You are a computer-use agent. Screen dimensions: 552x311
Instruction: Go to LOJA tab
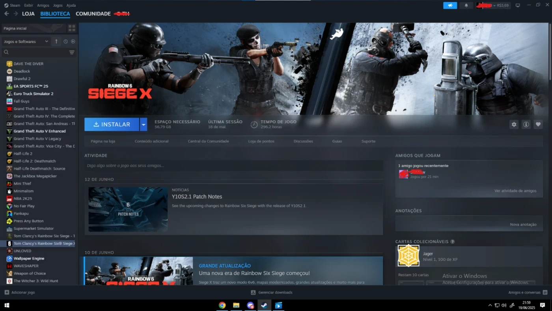click(28, 14)
